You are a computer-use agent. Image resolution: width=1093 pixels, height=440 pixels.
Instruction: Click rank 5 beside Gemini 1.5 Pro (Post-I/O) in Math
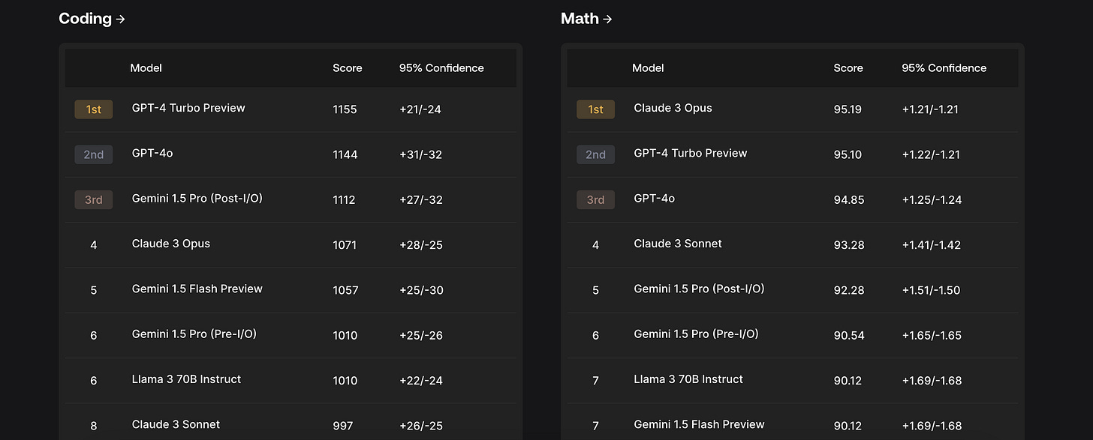click(595, 290)
